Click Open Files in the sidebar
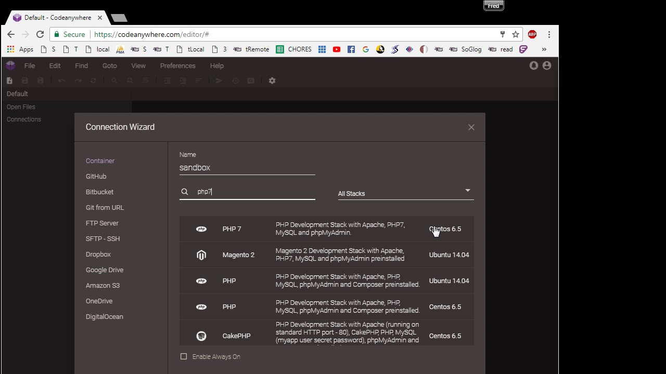666x374 pixels. [x=21, y=107]
